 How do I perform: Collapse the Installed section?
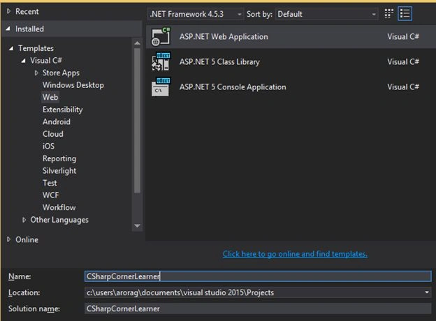8,29
